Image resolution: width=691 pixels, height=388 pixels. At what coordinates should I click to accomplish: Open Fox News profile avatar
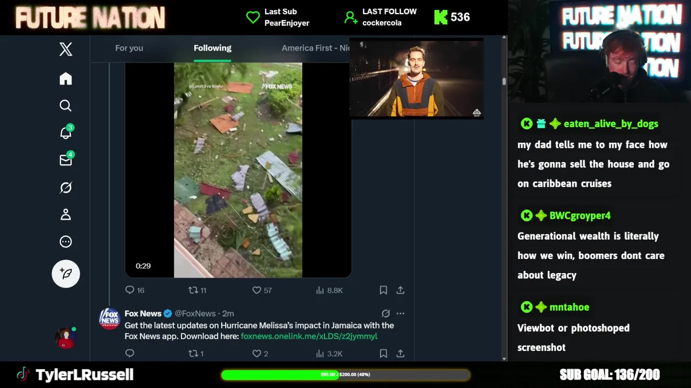click(x=109, y=318)
